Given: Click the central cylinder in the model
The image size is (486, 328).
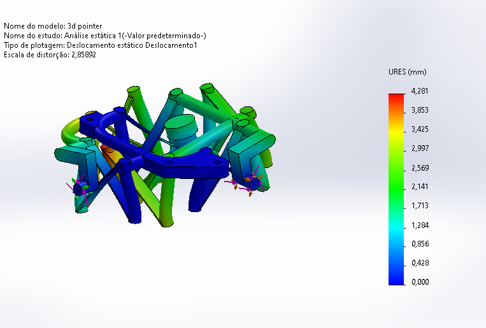Looking at the screenshot, I should (x=181, y=129).
